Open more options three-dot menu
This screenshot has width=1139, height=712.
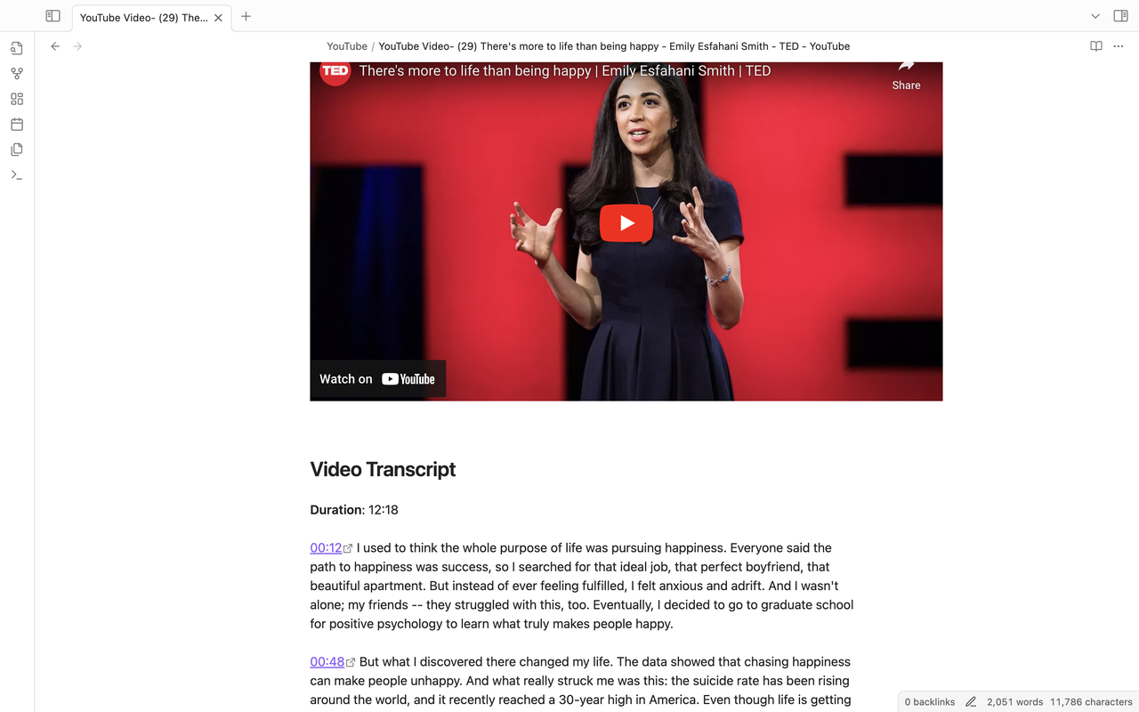(x=1119, y=46)
